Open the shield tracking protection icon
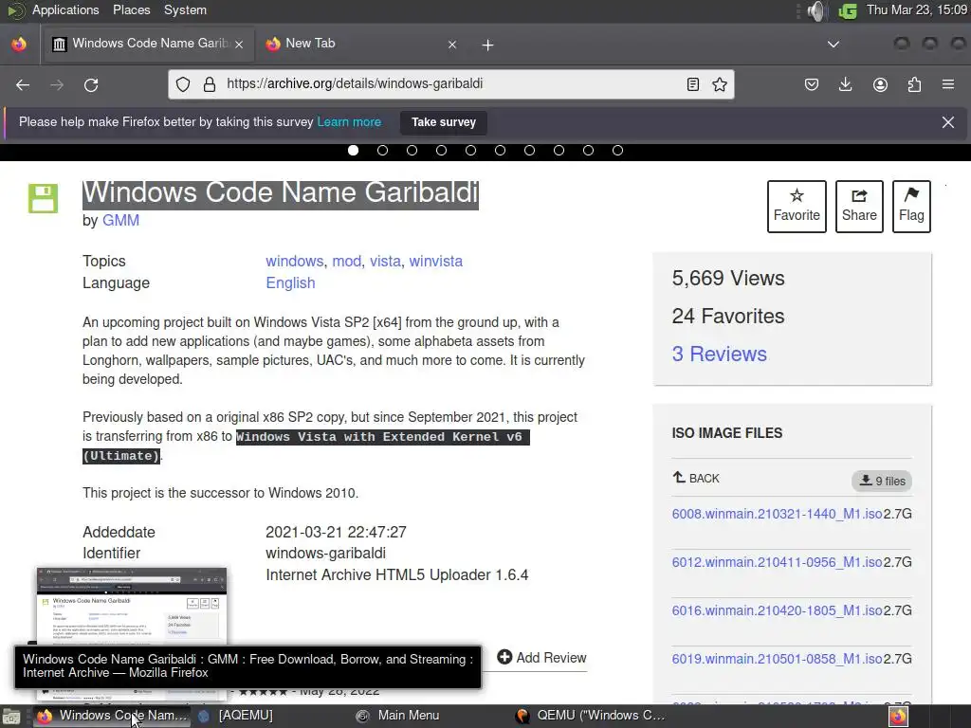971x728 pixels. click(x=183, y=84)
